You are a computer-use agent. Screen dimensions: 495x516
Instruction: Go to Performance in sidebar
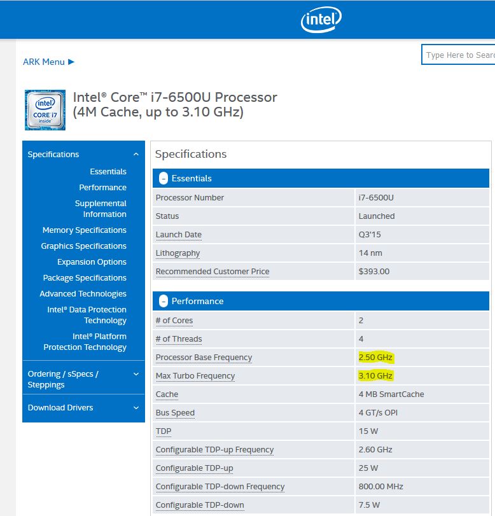click(x=102, y=187)
